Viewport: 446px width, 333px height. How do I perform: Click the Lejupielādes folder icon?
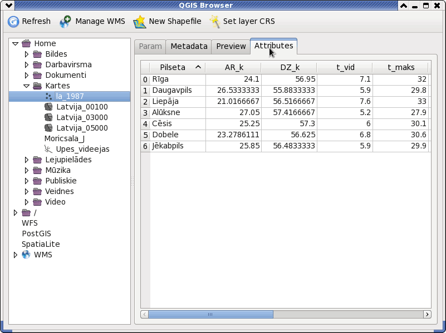tap(37, 160)
